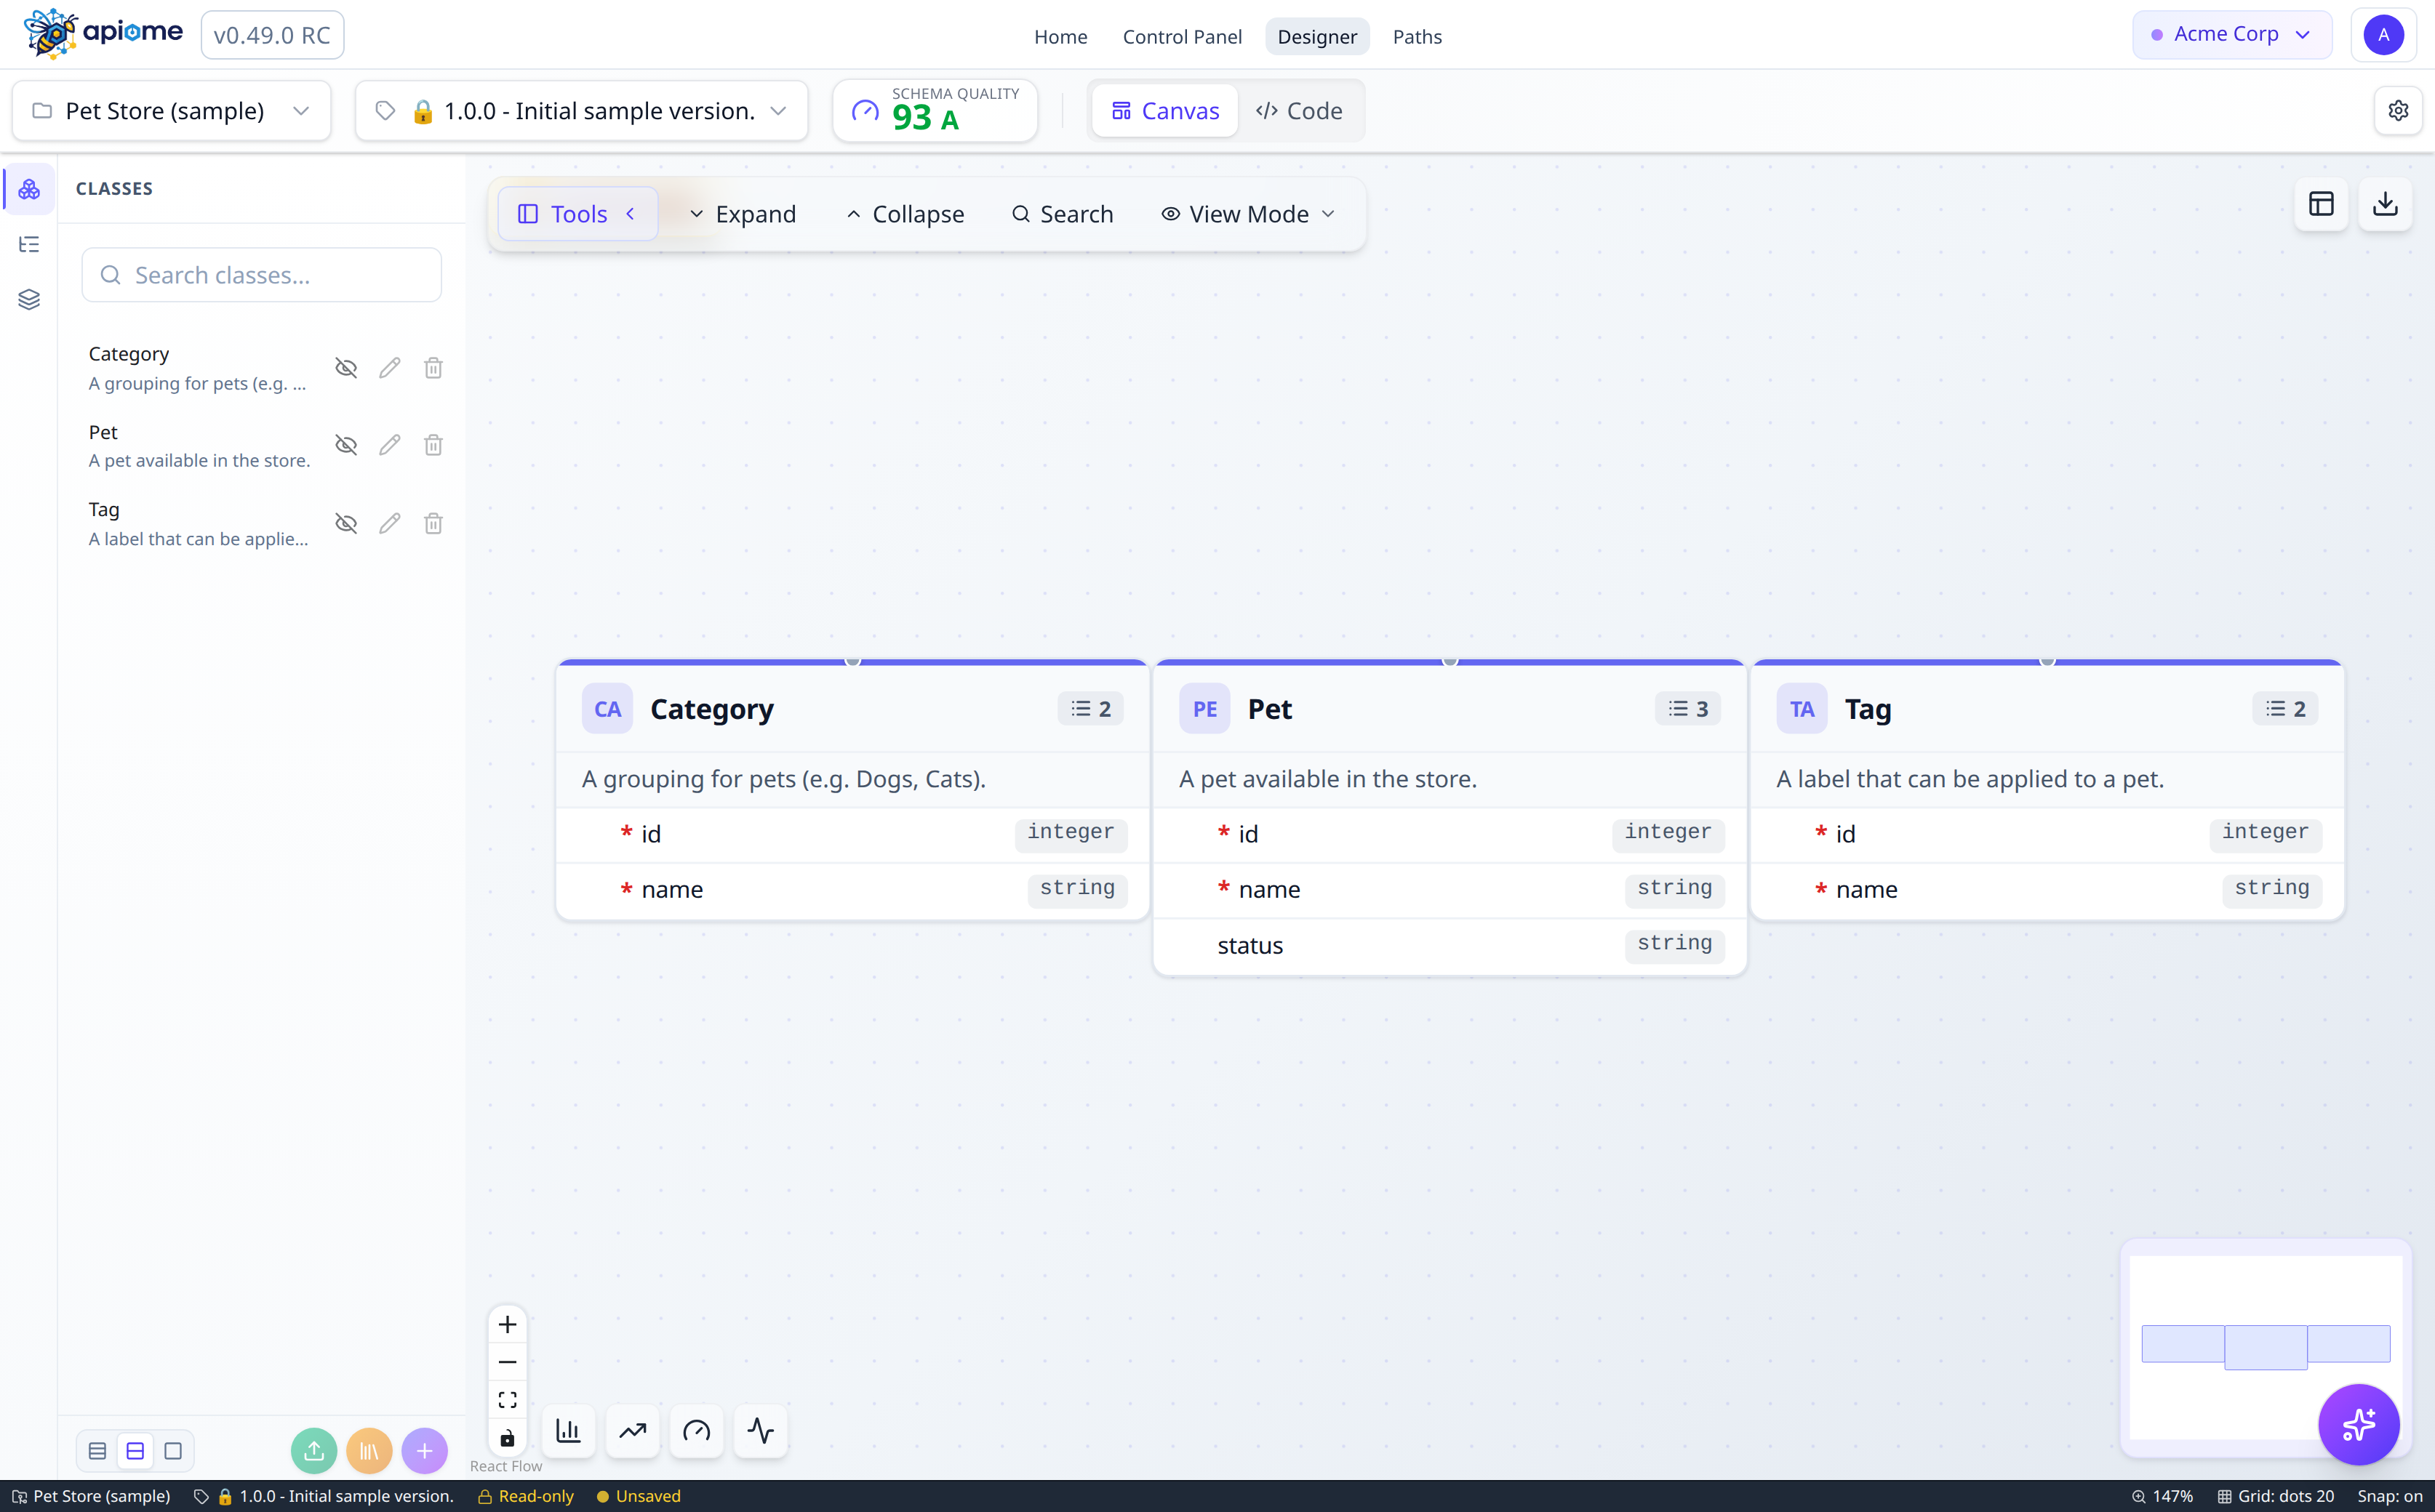Image resolution: width=2435 pixels, height=1512 pixels.
Task: Open the trending line chart icon
Action: coord(632,1431)
